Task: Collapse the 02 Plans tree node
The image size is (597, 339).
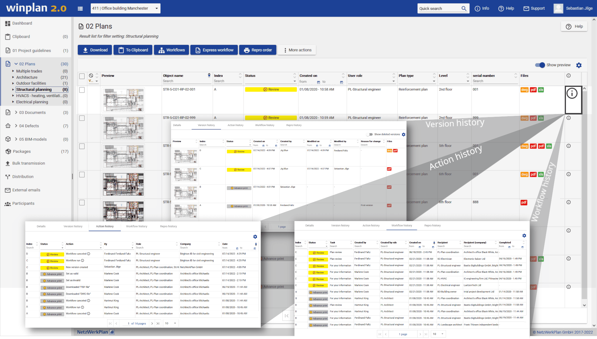Action: 16,64
